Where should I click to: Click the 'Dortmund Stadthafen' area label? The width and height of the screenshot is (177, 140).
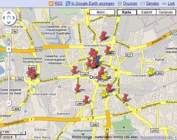pyautogui.click(x=56, y=33)
